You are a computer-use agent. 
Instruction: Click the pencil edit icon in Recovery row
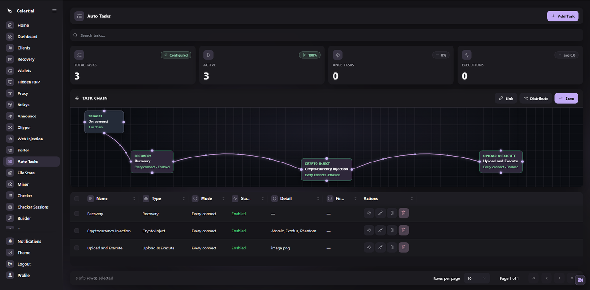point(381,213)
